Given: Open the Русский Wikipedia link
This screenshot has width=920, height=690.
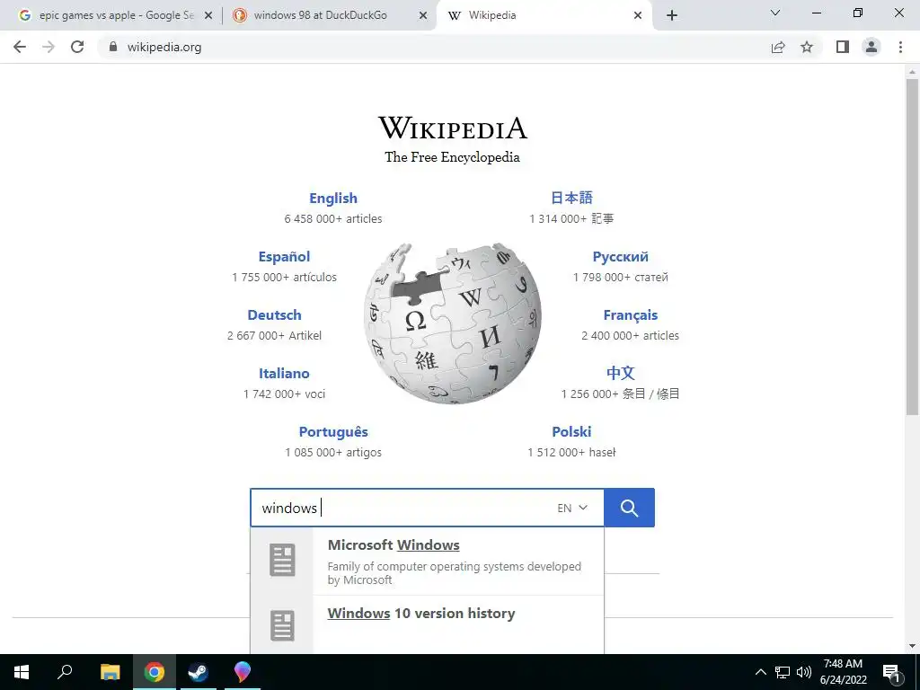Looking at the screenshot, I should [620, 256].
